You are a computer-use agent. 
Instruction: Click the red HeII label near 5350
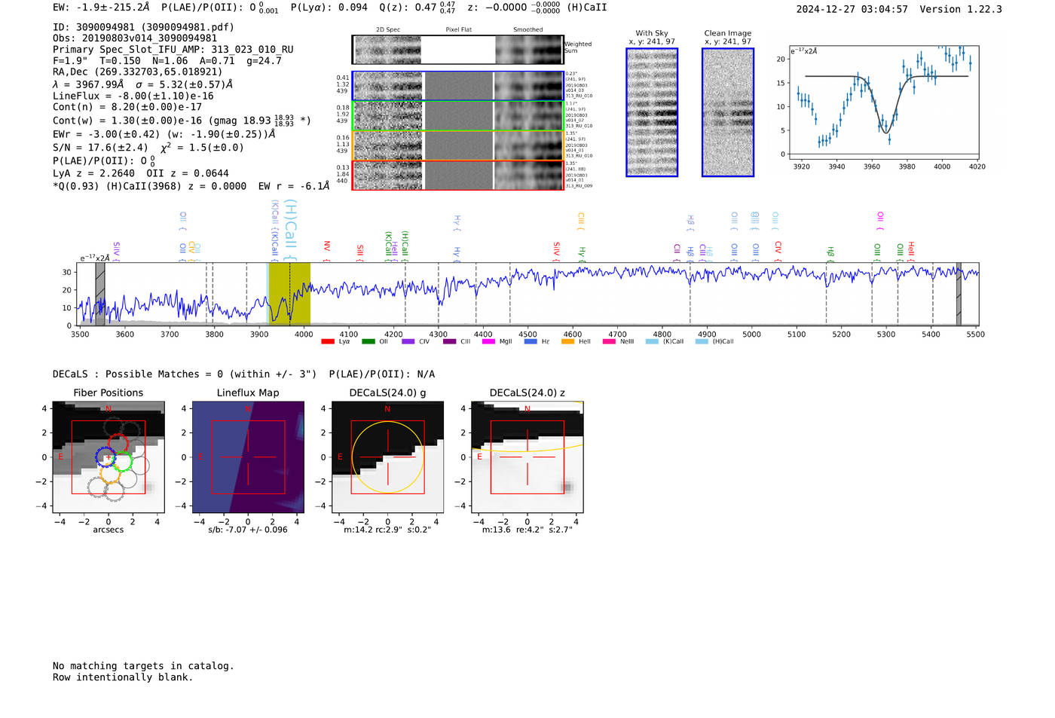click(911, 251)
